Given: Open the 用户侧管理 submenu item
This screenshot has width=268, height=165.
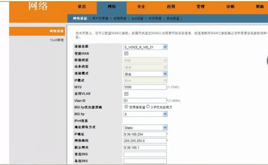Looking at the screenshot, I should [100, 18].
